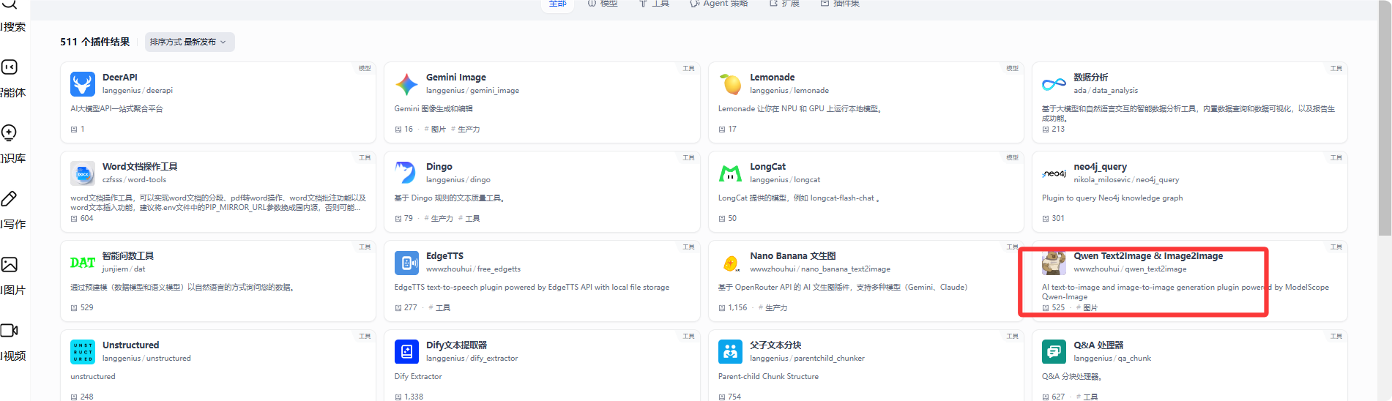This screenshot has height=401, width=1392.
Task: Click the # 图片 tag on Qwen card
Action: 1087,308
